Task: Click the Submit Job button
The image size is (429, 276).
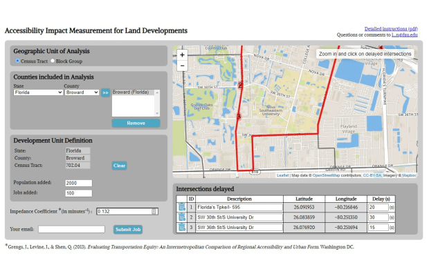Action: click(x=128, y=230)
